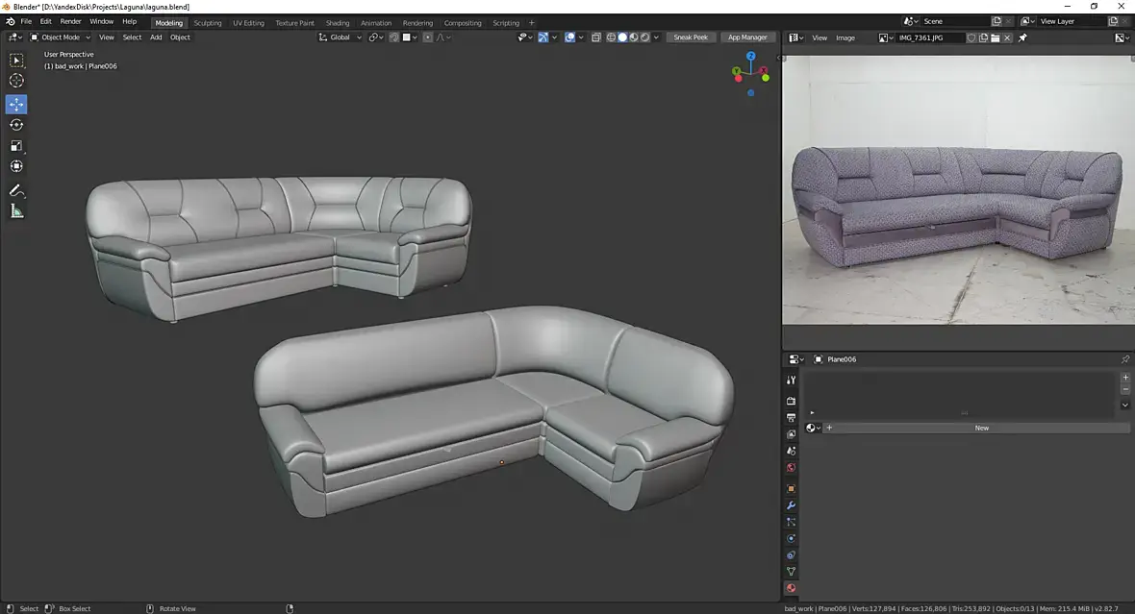Switch to the Sculpting workspace tab
This screenshot has height=614, width=1135.
click(x=207, y=22)
